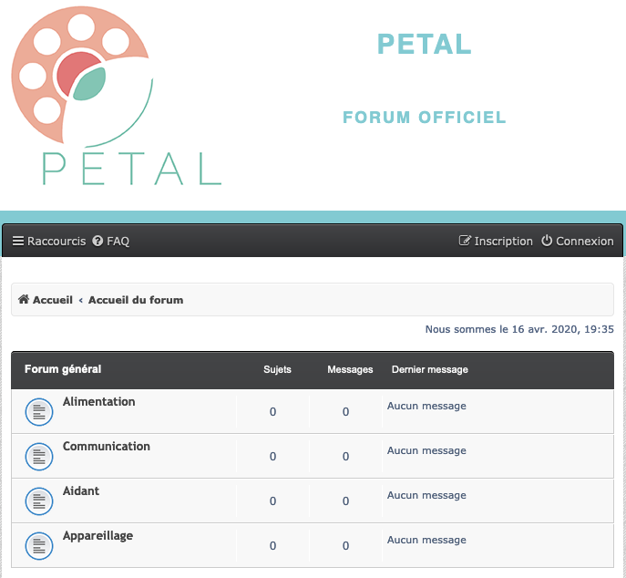Open the Appareillage forum
Screen dimensions: 626x578
(x=97, y=536)
